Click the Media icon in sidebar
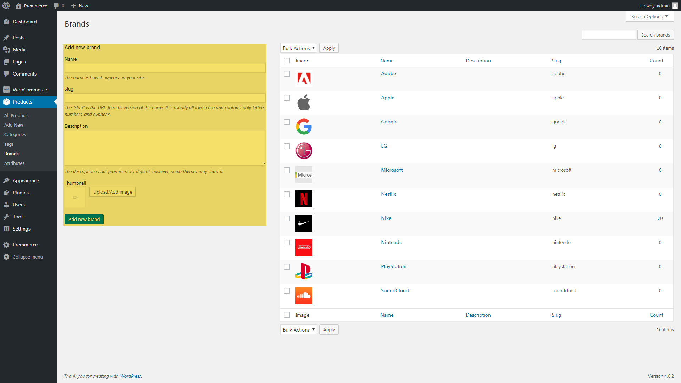 [6, 50]
